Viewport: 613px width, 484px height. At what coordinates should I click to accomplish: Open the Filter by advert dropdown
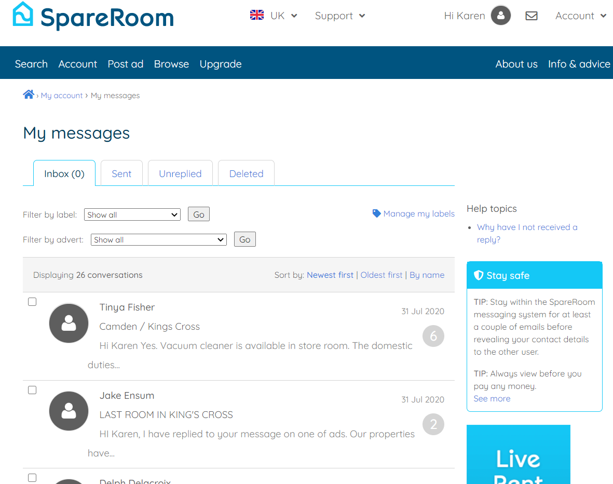(159, 239)
